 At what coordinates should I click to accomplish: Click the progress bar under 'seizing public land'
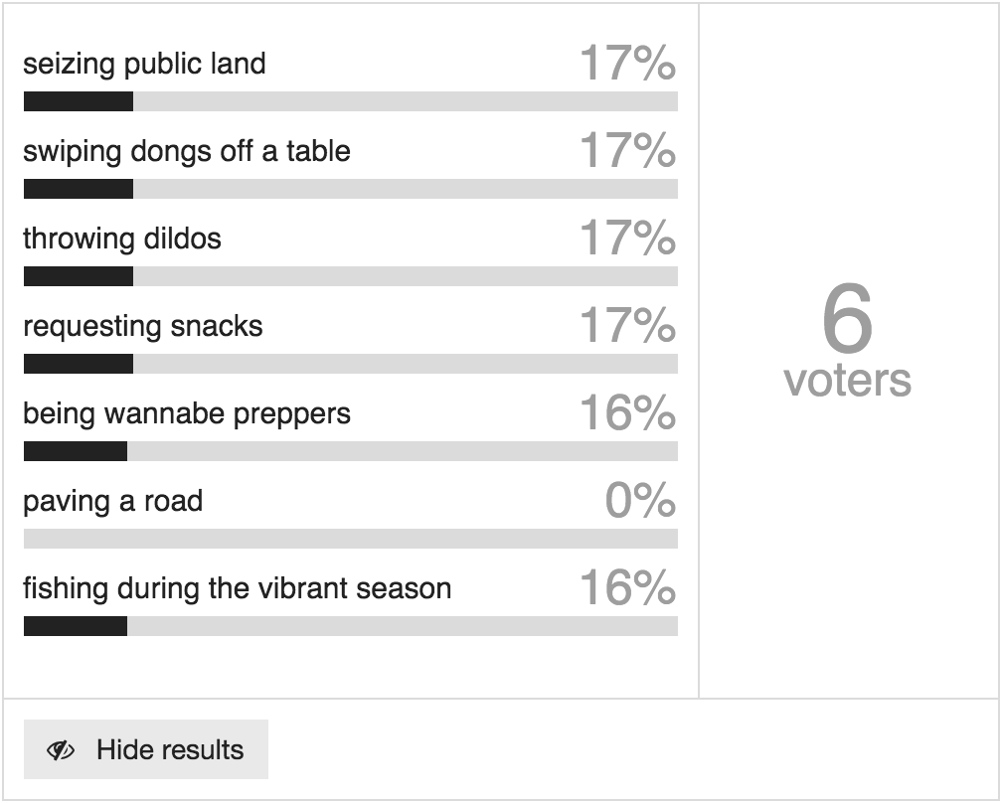(351, 101)
